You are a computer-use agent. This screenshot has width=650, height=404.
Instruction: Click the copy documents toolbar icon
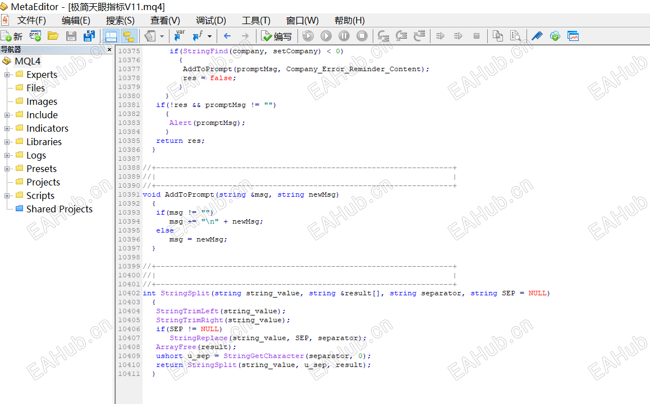(497, 36)
